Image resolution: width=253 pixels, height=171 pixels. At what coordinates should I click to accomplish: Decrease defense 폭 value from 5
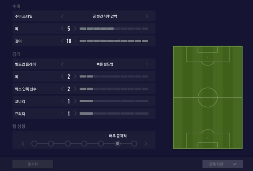click(63, 28)
